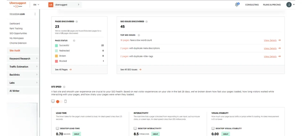Click info icon next to Top SEO Issues
This screenshot has height=136, width=302.
coord(139,35)
